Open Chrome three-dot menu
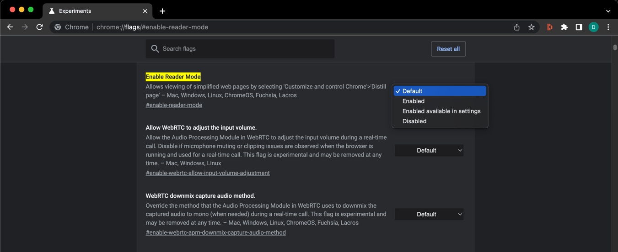The image size is (618, 252). pyautogui.click(x=608, y=27)
